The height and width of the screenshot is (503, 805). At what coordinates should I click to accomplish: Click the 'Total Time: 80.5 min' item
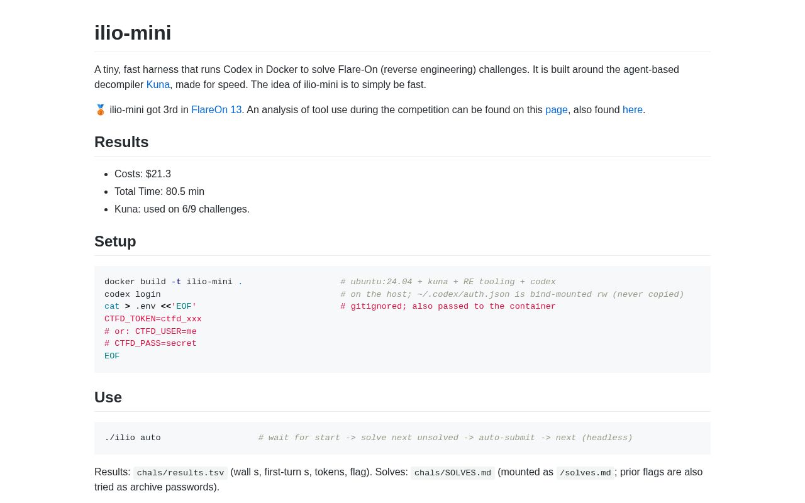click(x=159, y=192)
